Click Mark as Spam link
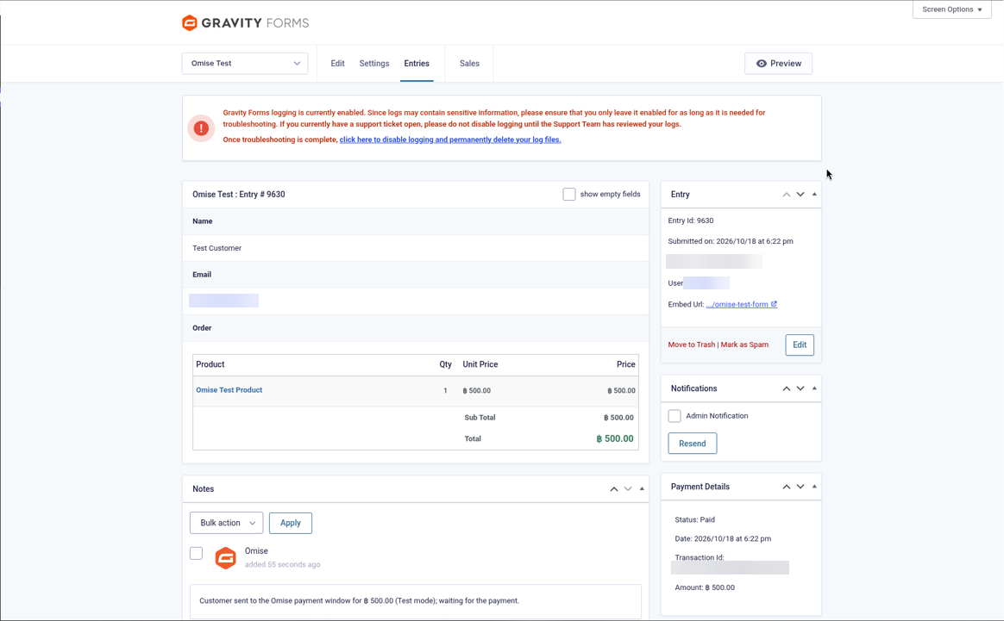 coord(744,345)
